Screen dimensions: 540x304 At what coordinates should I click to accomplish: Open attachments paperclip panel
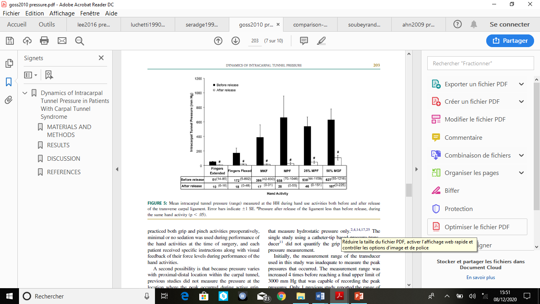(9, 100)
